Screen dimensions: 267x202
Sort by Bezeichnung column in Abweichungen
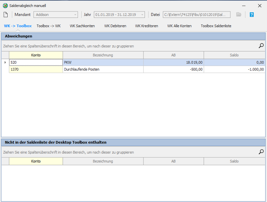click(x=103, y=55)
